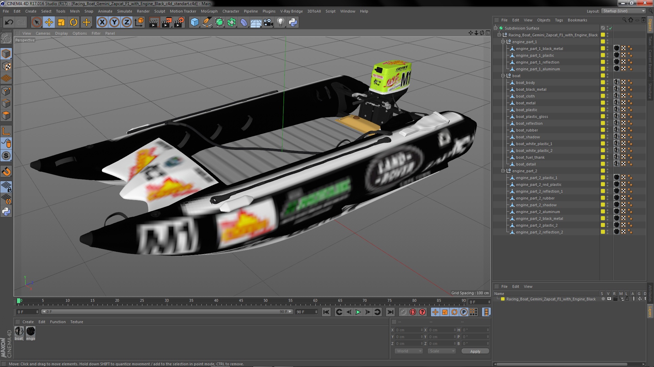Image resolution: width=654 pixels, height=367 pixels.
Task: Enable Points mode in left palette
Action: [6, 91]
